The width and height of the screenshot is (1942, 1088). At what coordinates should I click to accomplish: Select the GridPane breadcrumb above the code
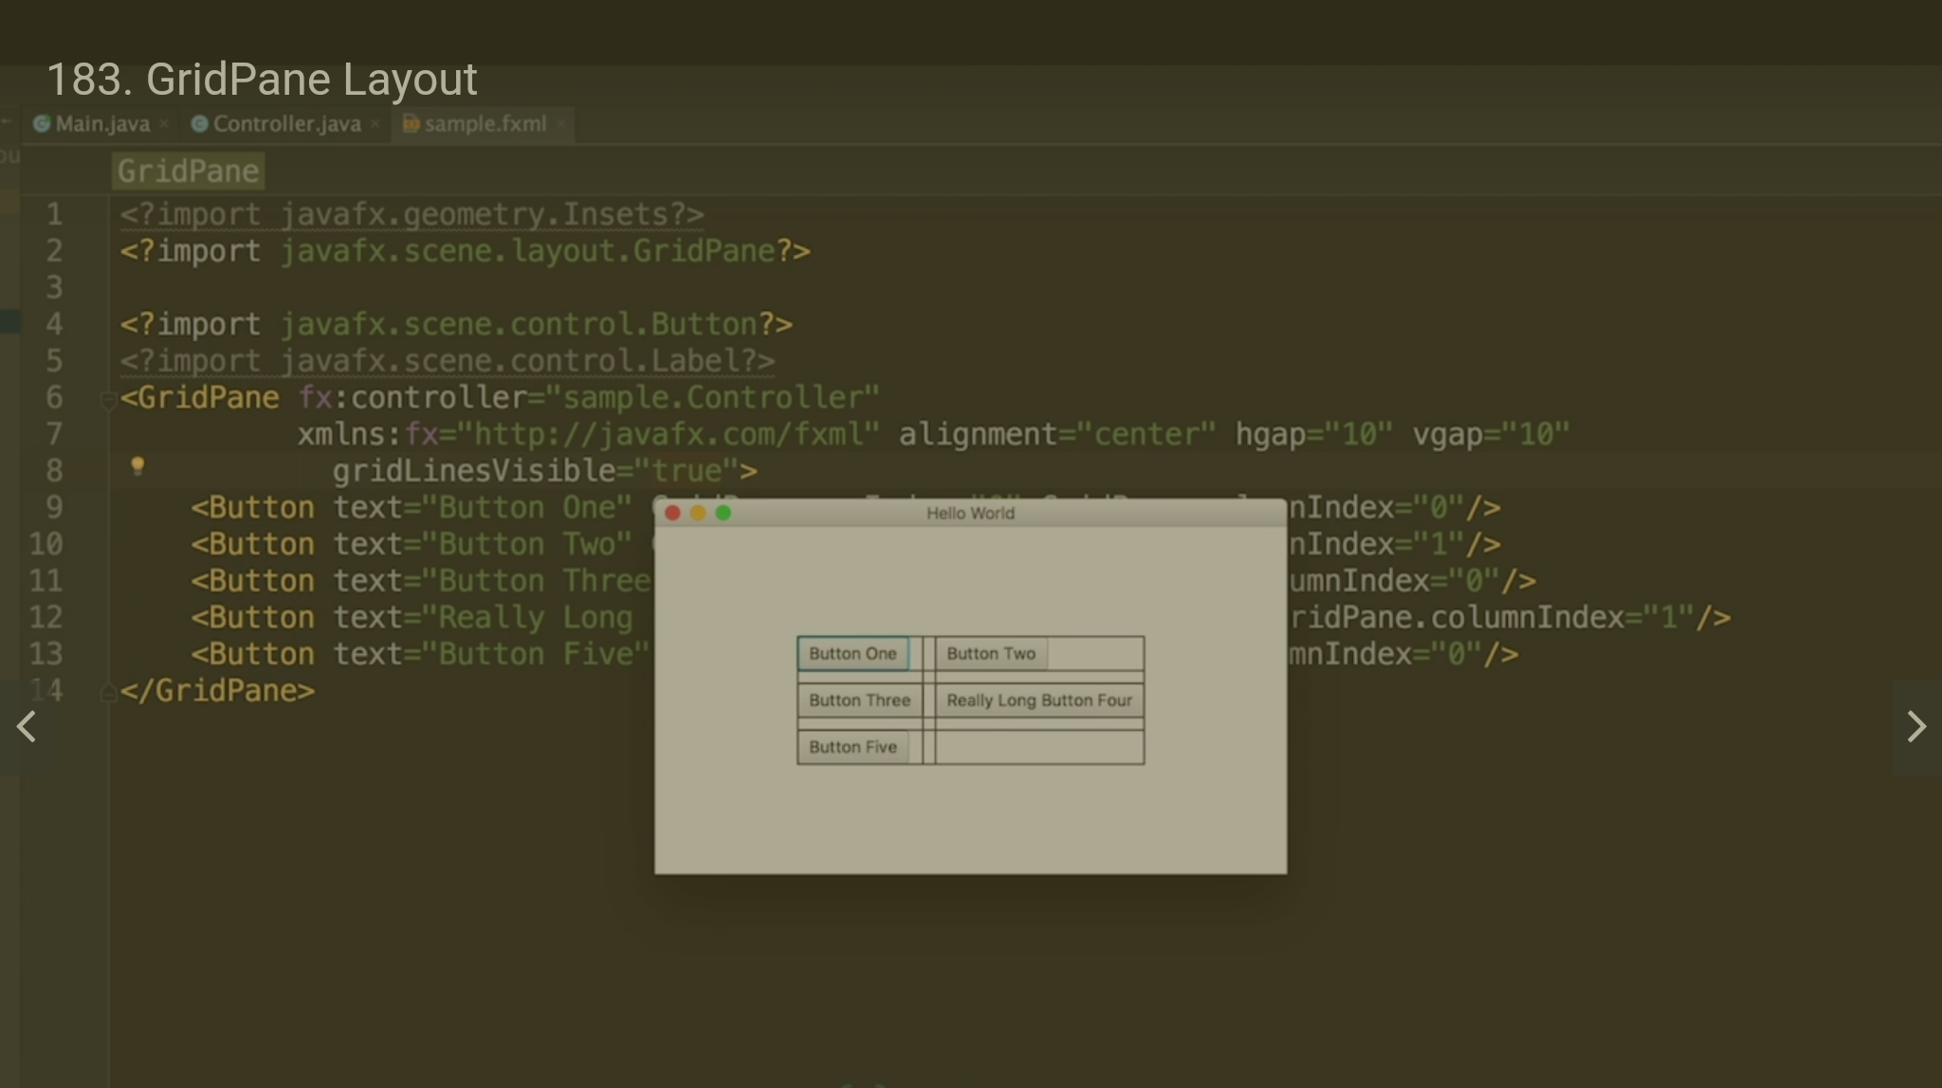(x=188, y=172)
